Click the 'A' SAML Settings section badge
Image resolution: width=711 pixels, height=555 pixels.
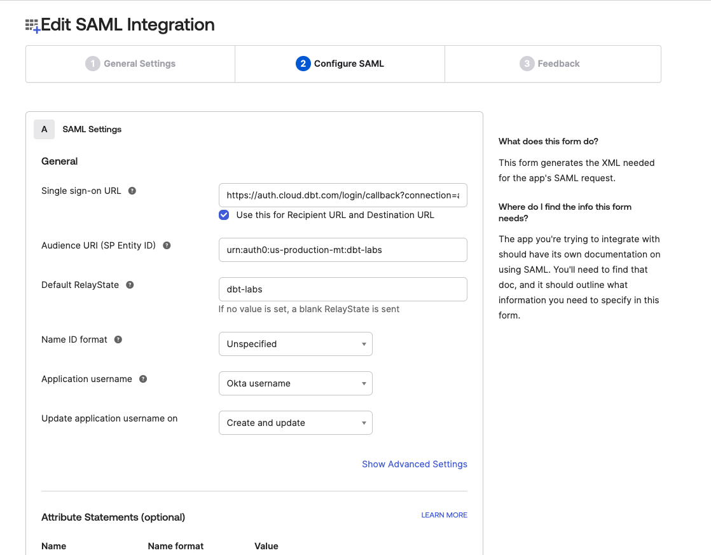coord(44,129)
